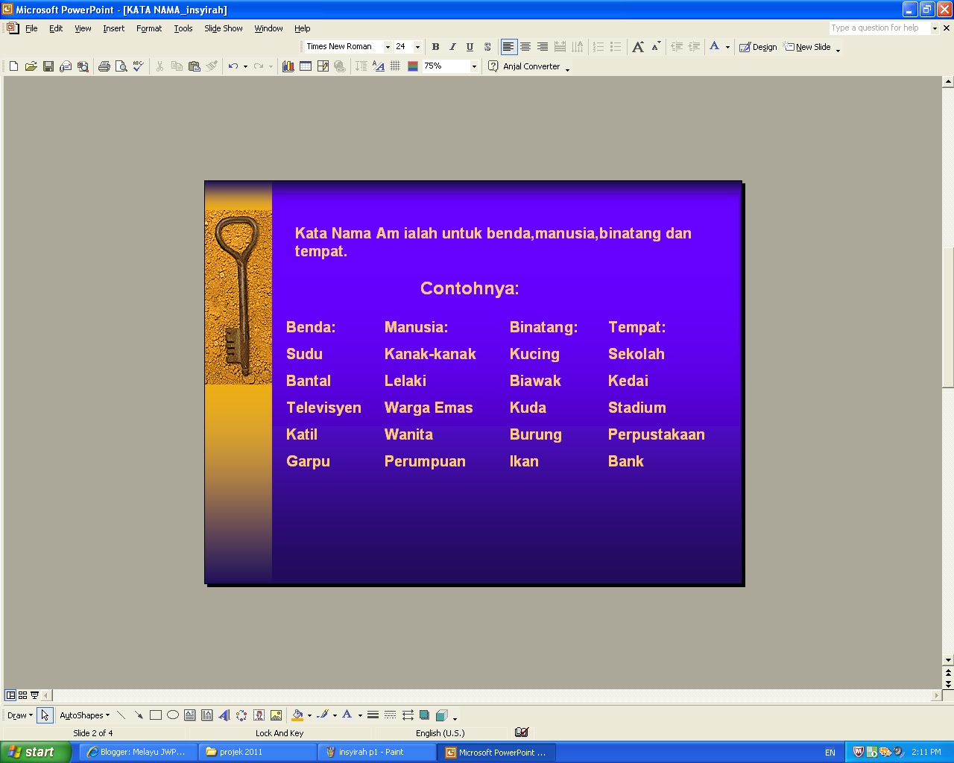954x763 pixels.
Task: Center the text
Action: pyautogui.click(x=525, y=47)
